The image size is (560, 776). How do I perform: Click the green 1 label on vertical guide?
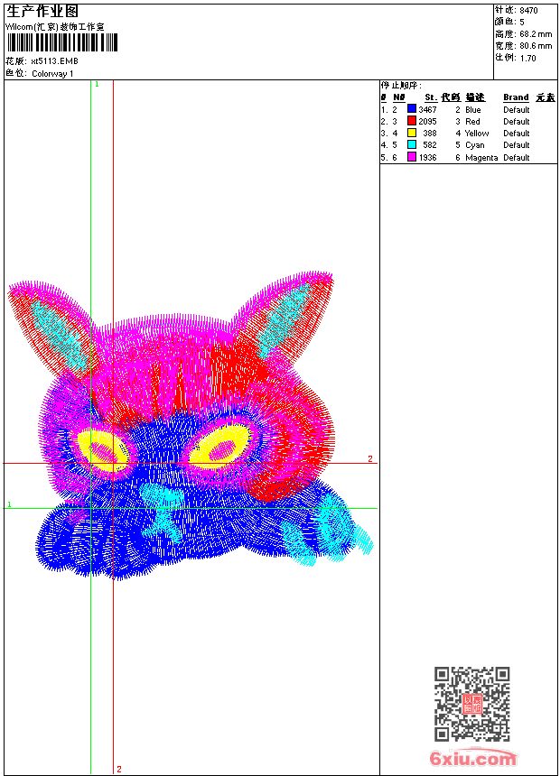pos(98,85)
